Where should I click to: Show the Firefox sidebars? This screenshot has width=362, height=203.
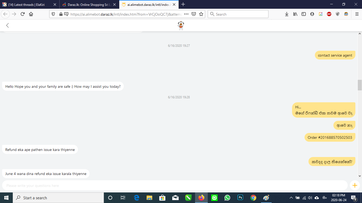click(x=304, y=14)
